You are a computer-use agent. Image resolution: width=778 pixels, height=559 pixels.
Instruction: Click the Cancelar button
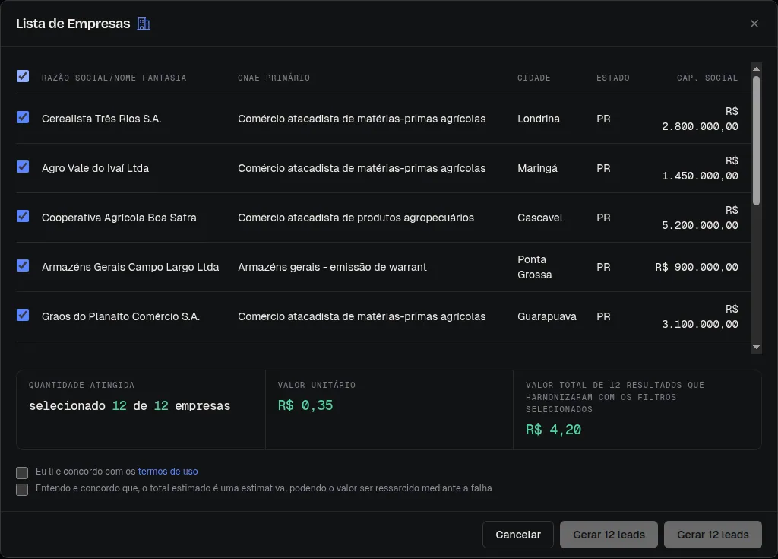click(x=518, y=535)
